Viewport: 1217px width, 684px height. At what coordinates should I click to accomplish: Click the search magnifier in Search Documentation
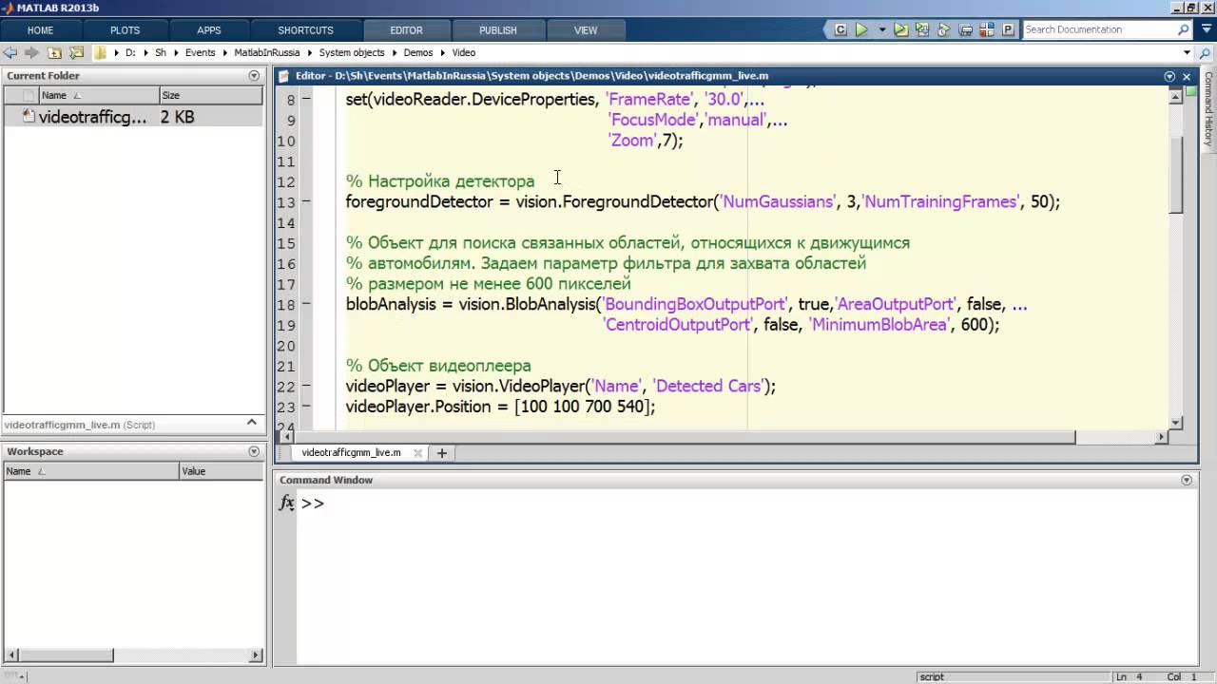1184,29
